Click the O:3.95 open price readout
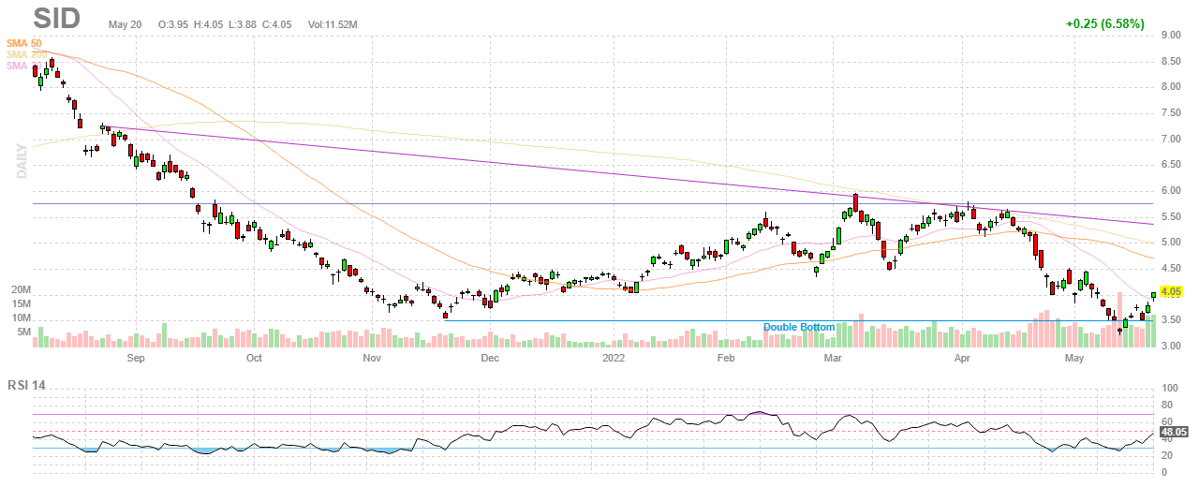 [x=174, y=23]
